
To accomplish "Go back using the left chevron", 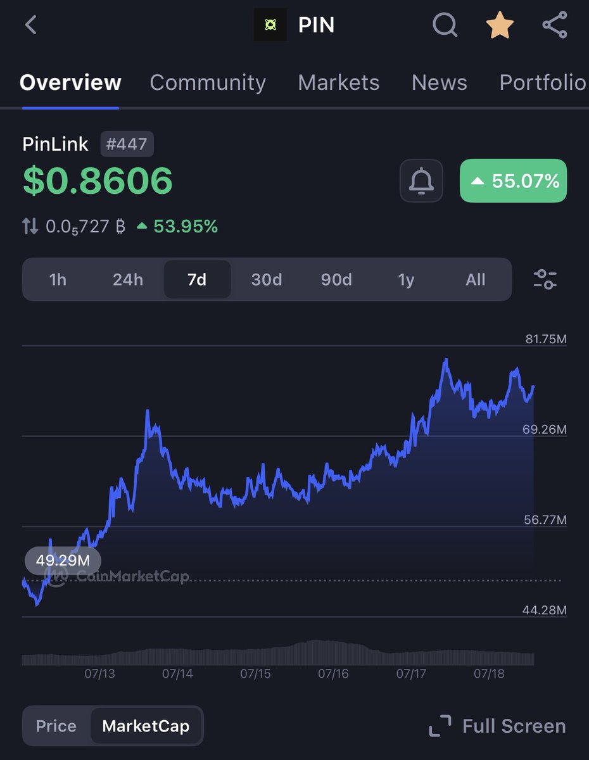I will (31, 25).
